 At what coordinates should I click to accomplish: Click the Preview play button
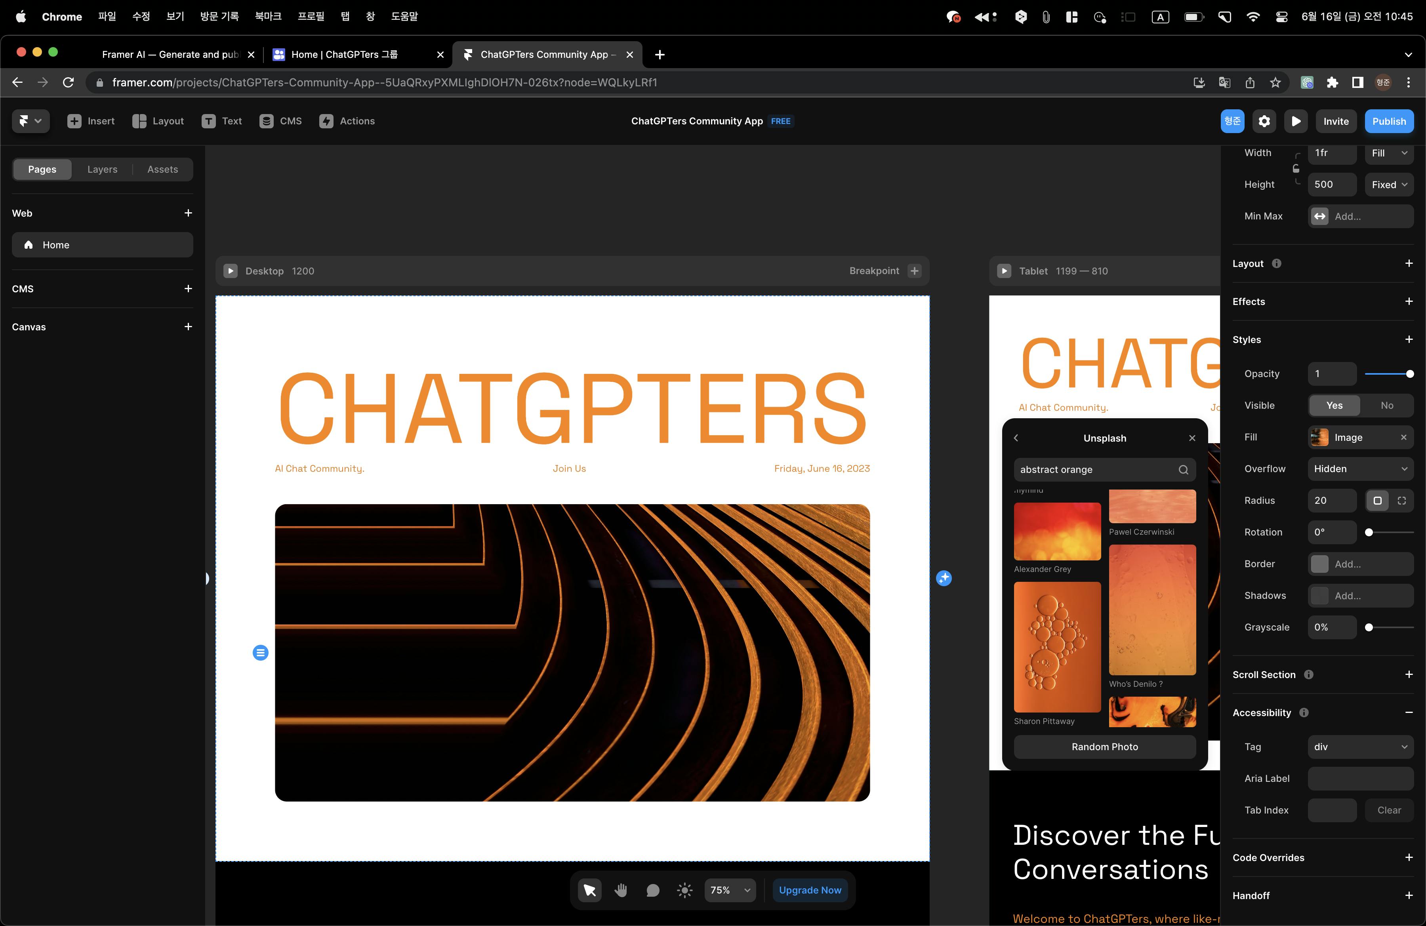click(x=1296, y=121)
